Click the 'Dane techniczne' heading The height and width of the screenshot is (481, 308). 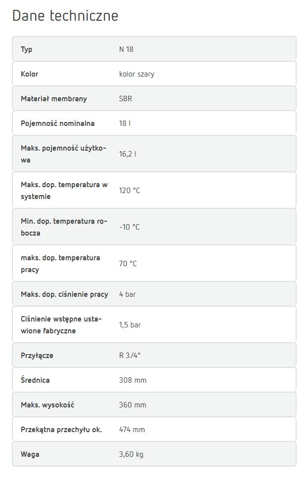click(x=65, y=16)
